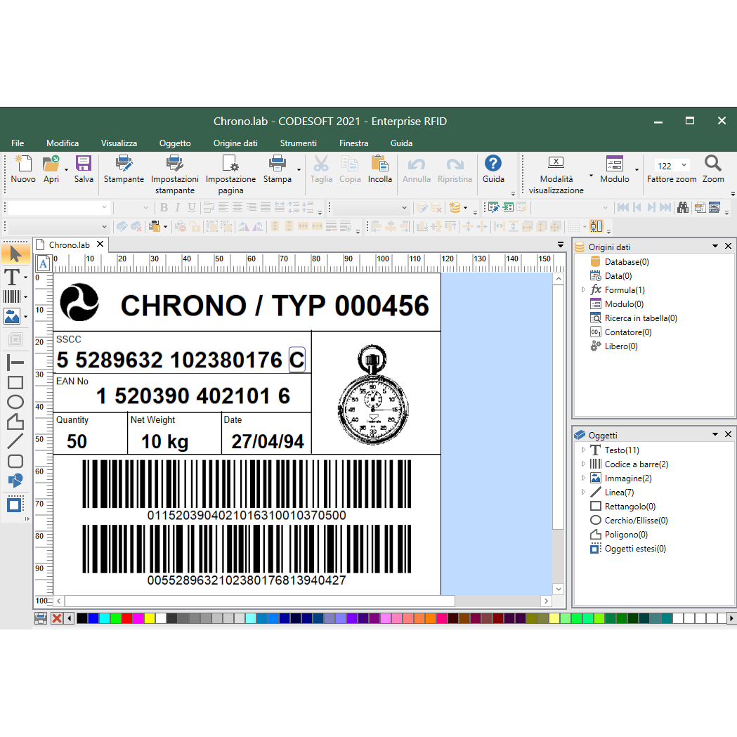Open the Modifica menu

click(63, 143)
